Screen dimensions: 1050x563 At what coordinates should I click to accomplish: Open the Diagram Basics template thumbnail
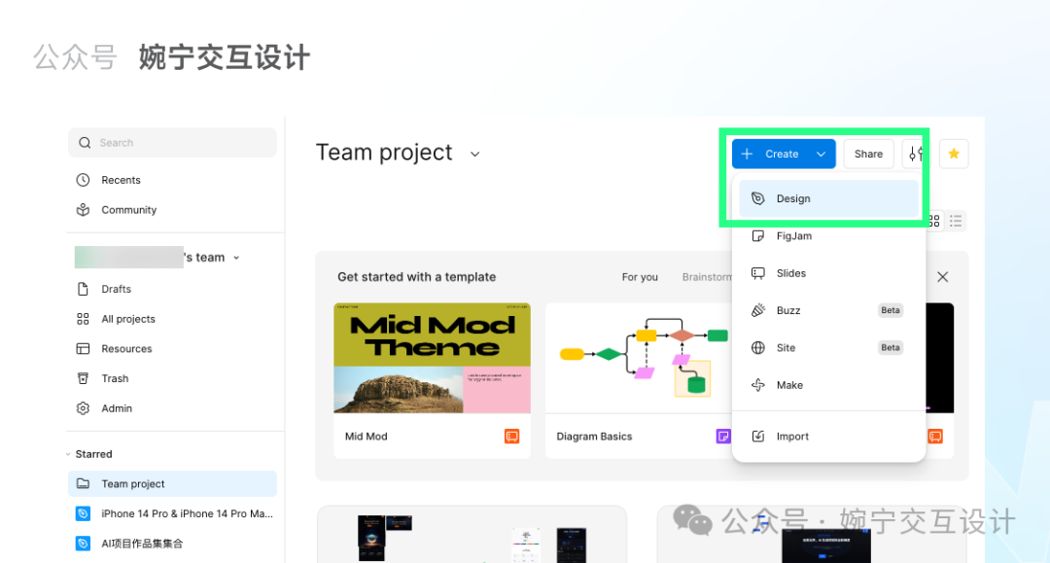[x=639, y=358]
